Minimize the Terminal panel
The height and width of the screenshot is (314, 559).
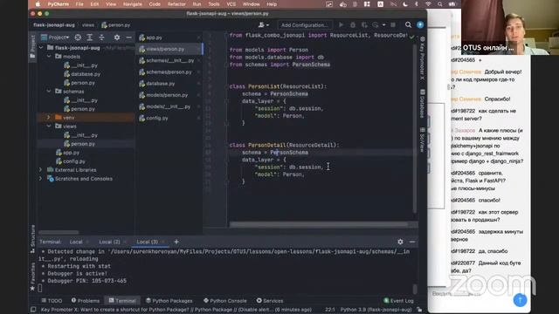[x=412, y=242]
